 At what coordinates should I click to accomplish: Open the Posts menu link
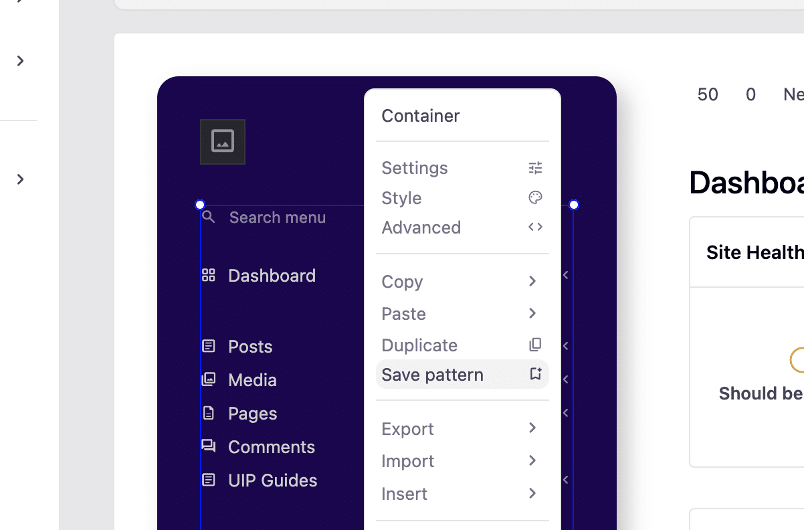point(250,347)
